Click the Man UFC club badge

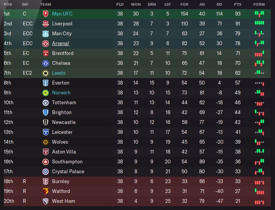click(x=45, y=14)
